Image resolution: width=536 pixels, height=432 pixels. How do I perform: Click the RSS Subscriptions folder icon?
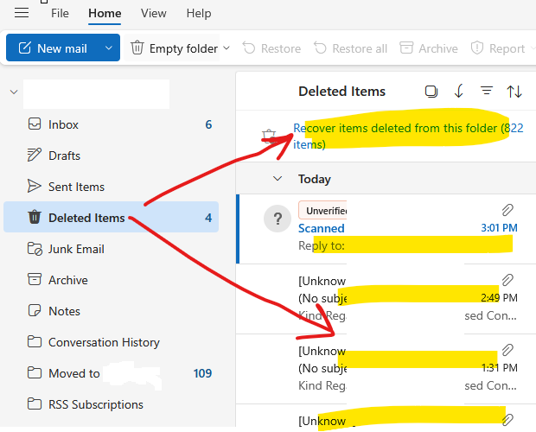(35, 404)
